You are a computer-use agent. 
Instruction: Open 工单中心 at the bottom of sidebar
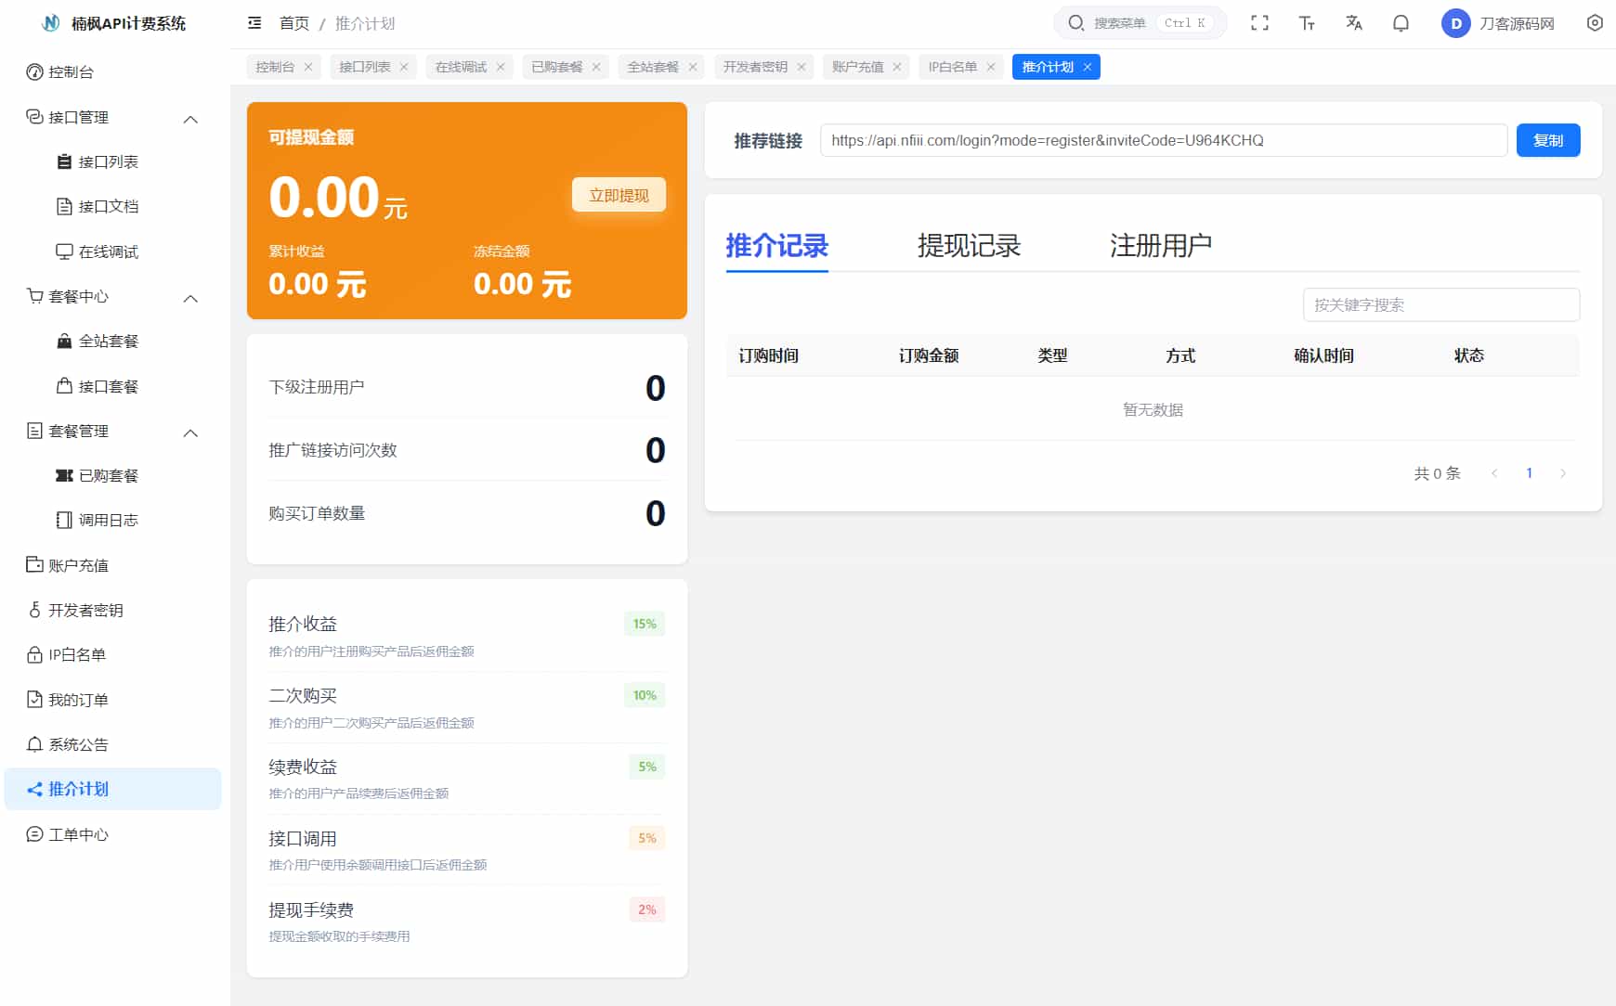point(79,833)
